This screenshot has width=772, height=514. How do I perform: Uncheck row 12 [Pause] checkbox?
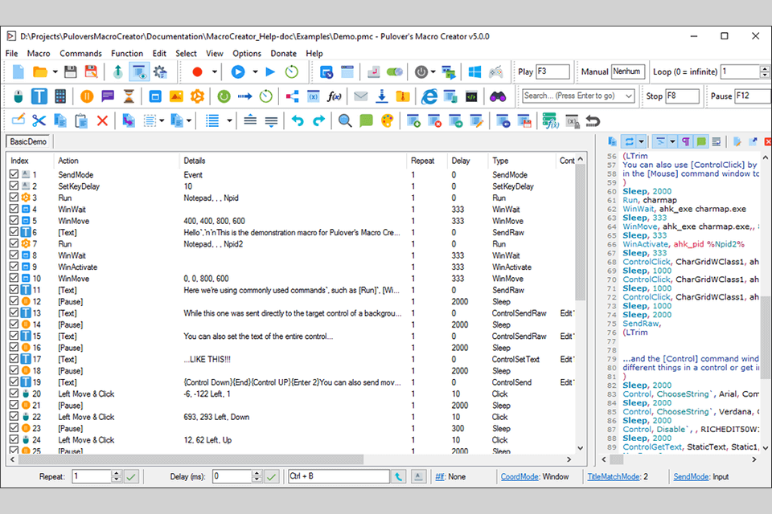click(x=14, y=301)
